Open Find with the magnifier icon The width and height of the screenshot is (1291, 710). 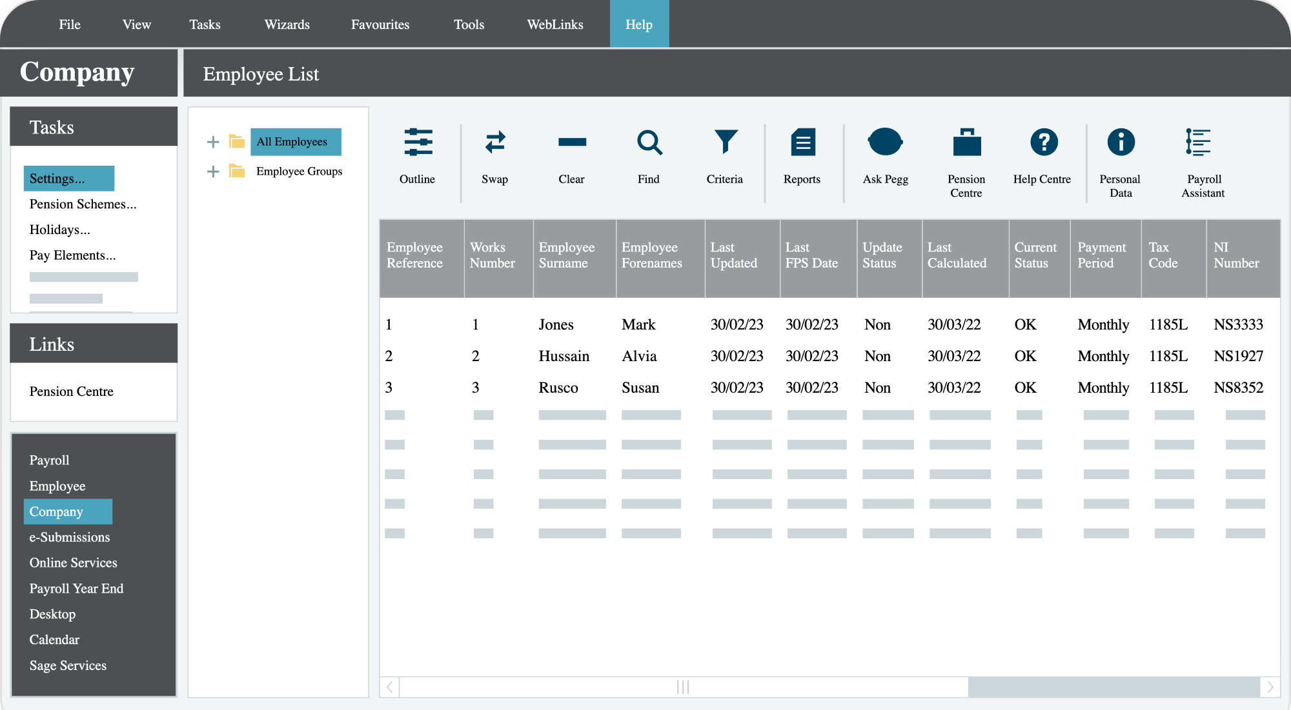649,142
